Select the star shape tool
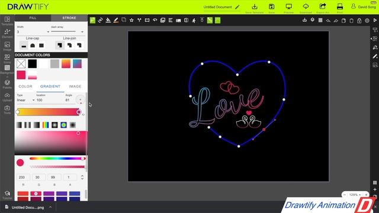The height and width of the screenshot is (213, 379). [x=131, y=20]
